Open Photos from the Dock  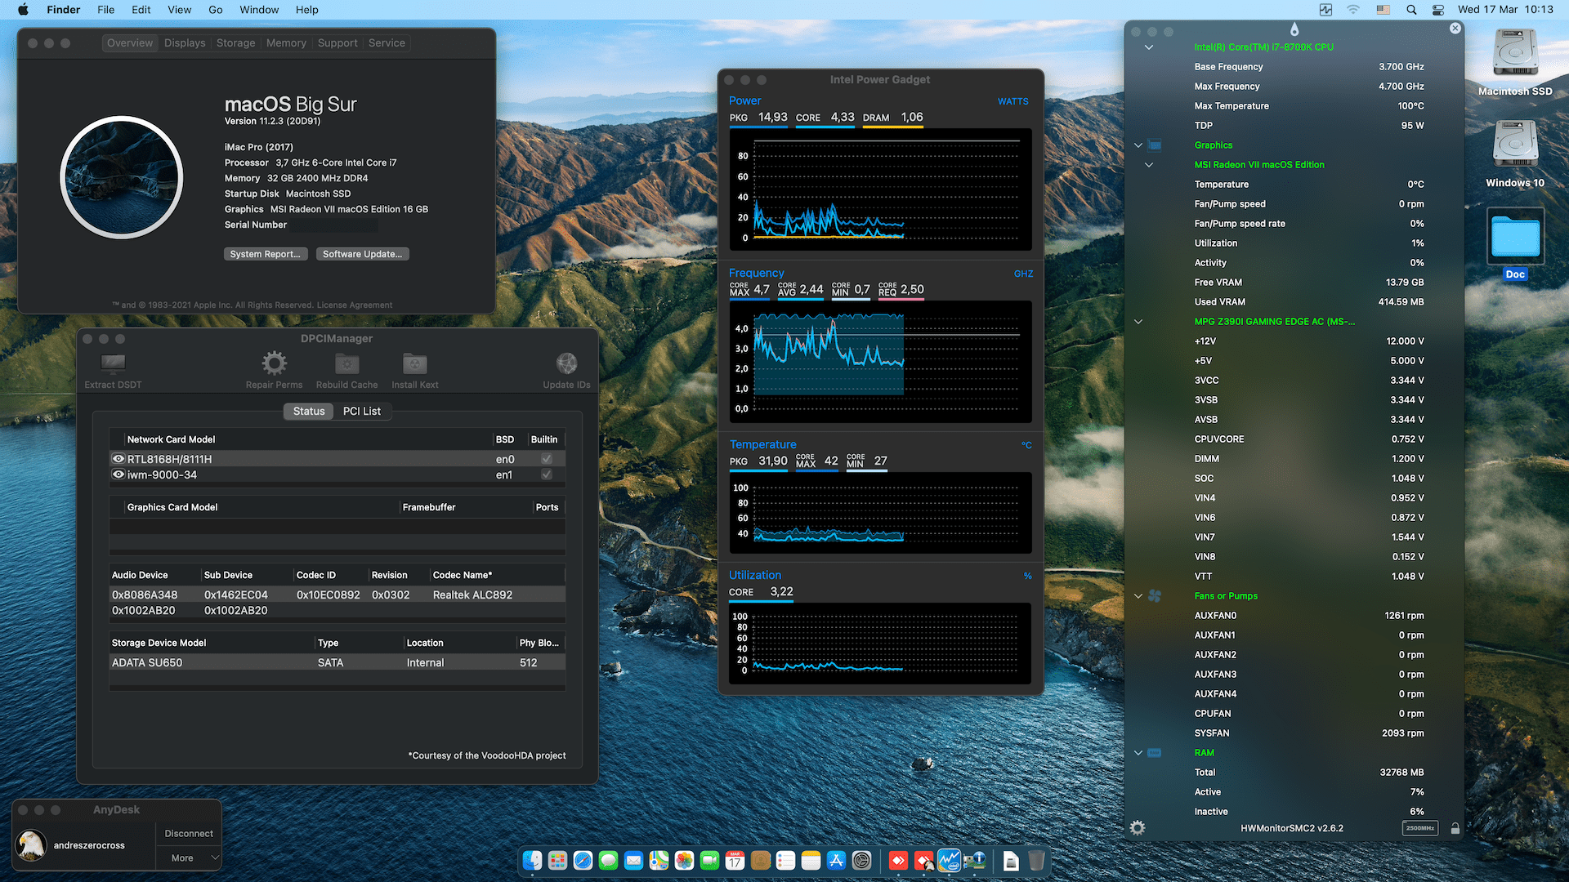coord(684,860)
